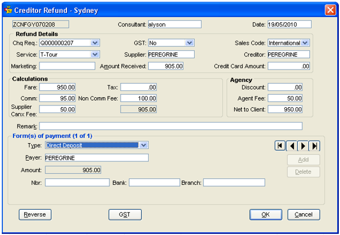Viewport: 340px width, 235px height.
Task: Click the Consultant field containing alyson
Action: [175, 24]
